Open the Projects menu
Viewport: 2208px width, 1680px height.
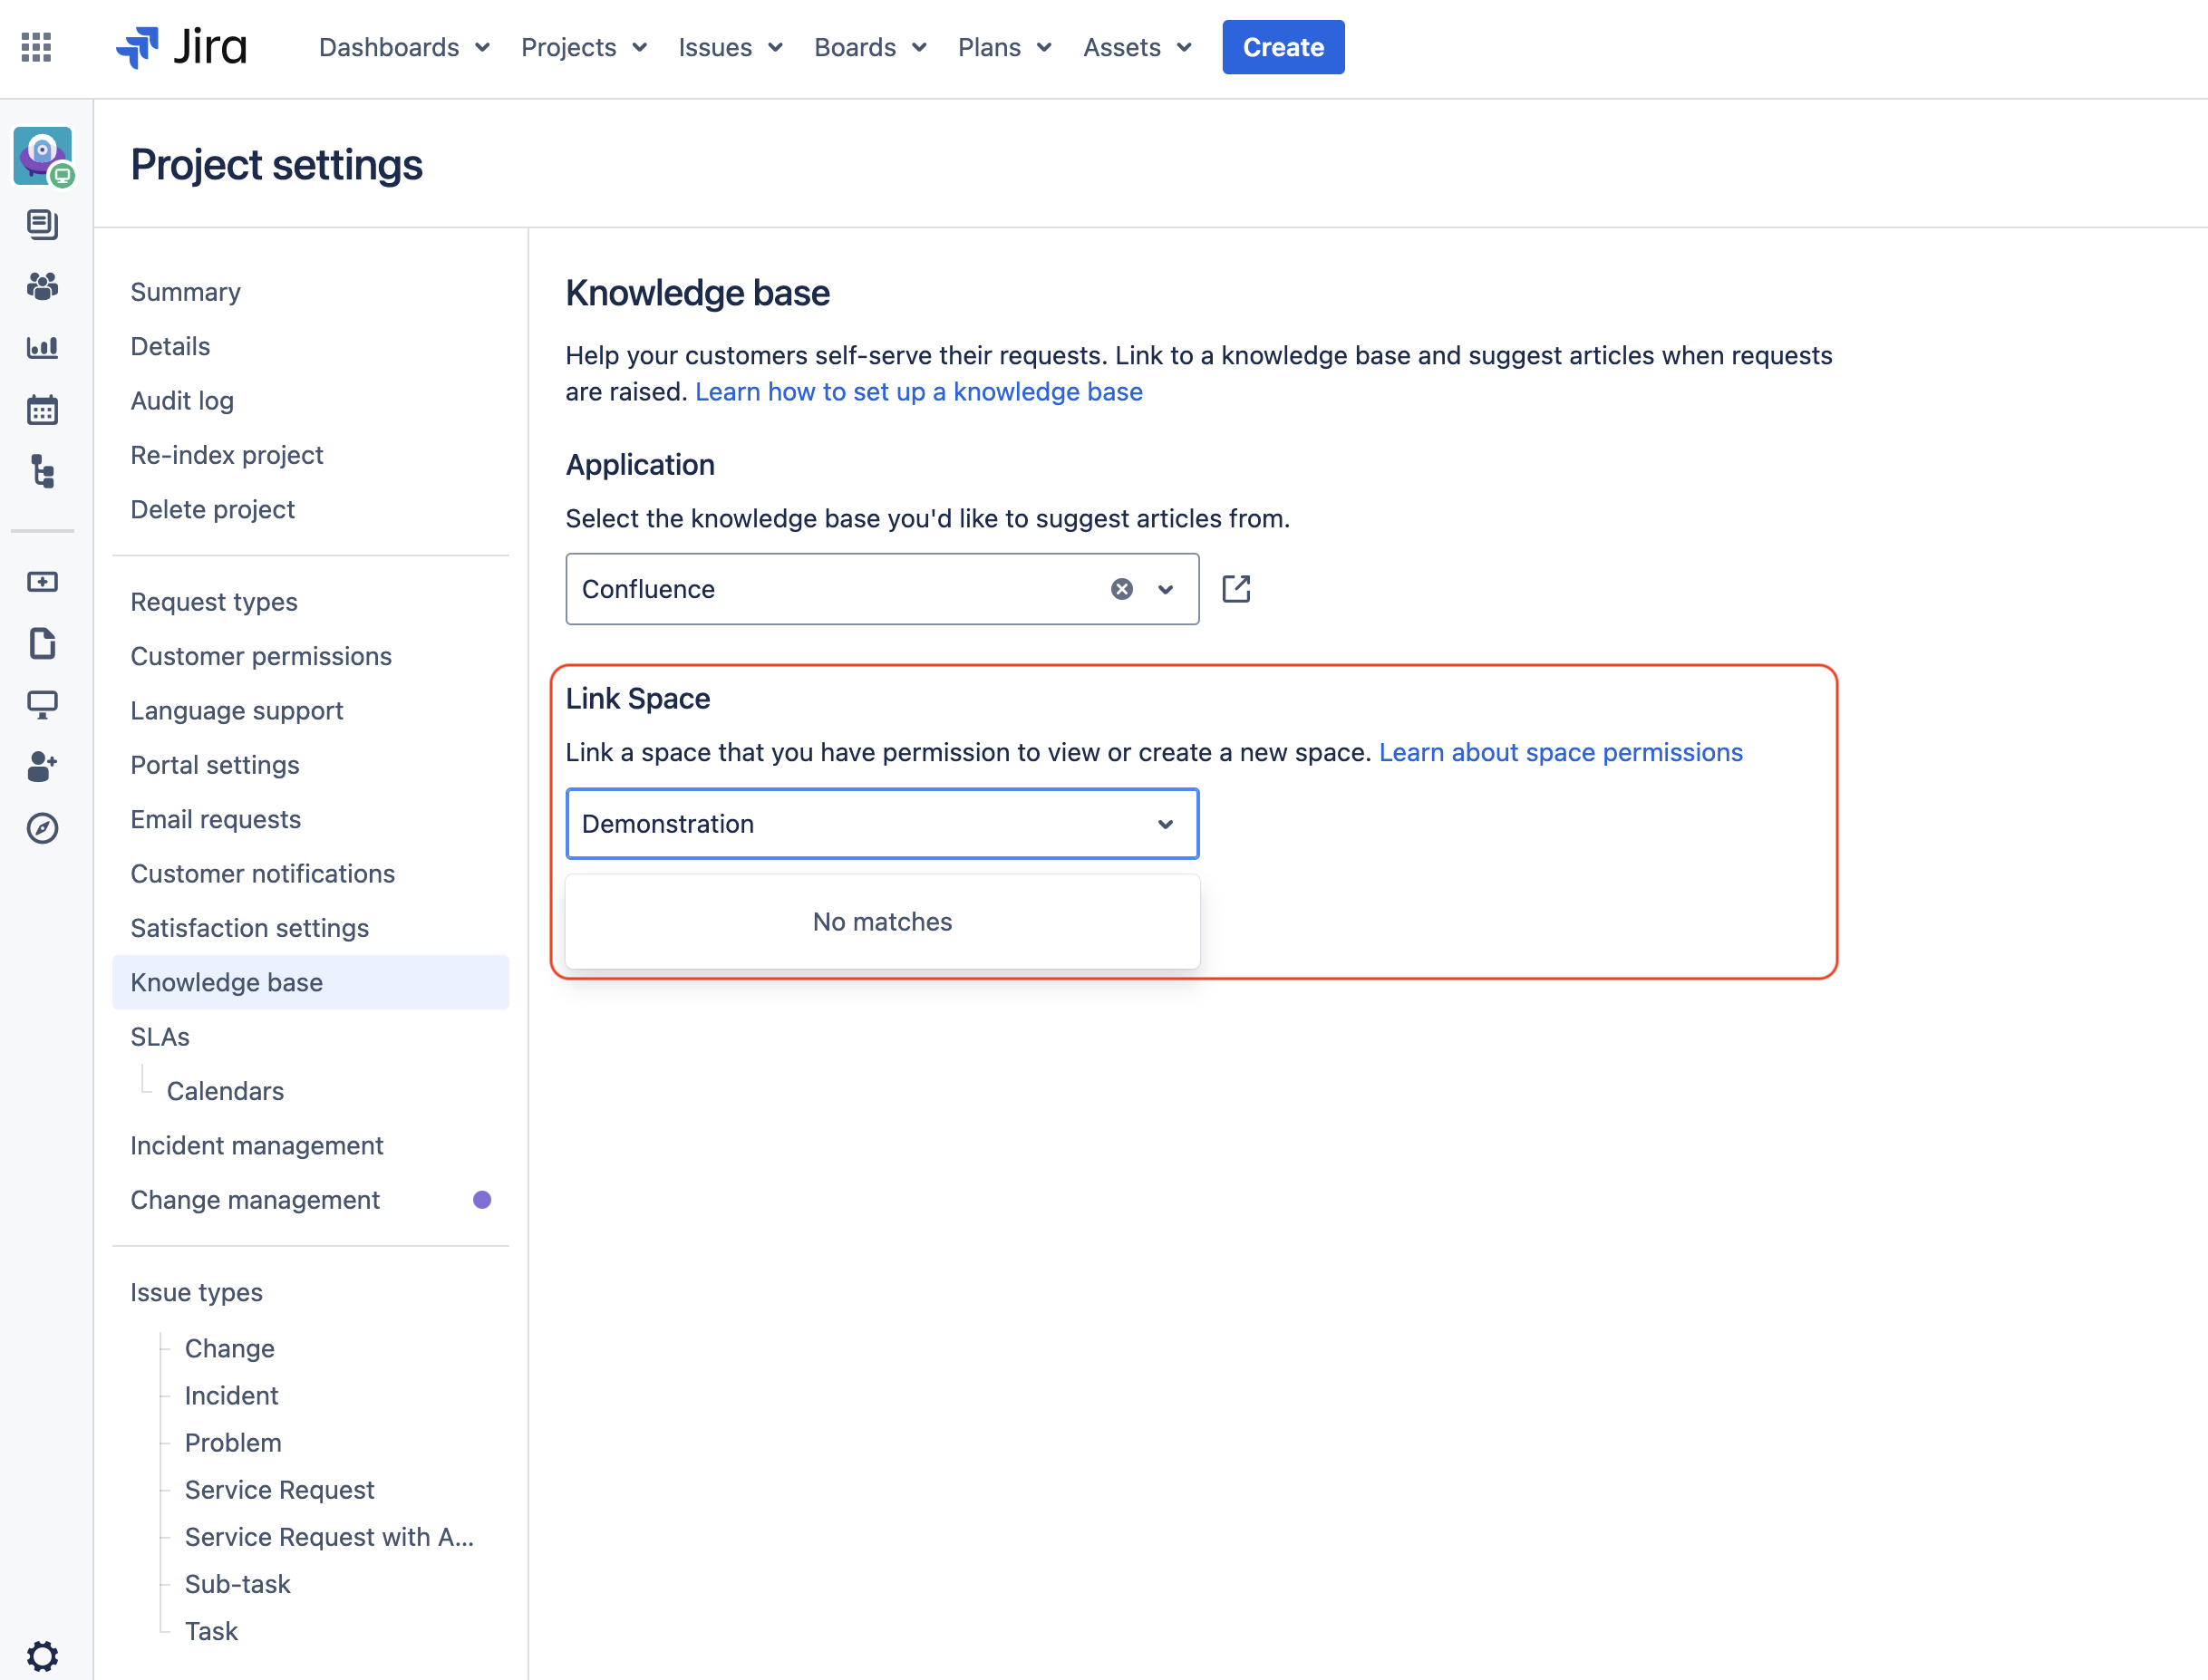pyautogui.click(x=584, y=47)
